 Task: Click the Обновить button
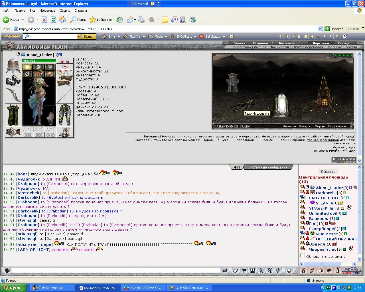pos(328,172)
